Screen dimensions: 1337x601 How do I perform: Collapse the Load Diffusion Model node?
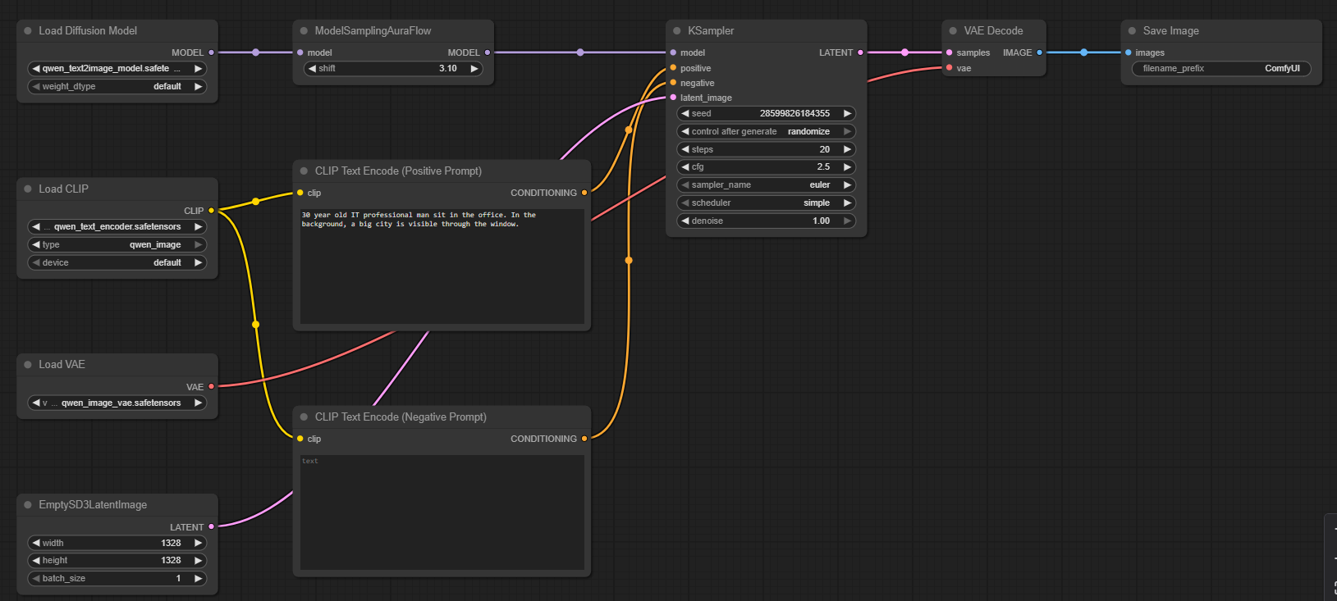28,31
